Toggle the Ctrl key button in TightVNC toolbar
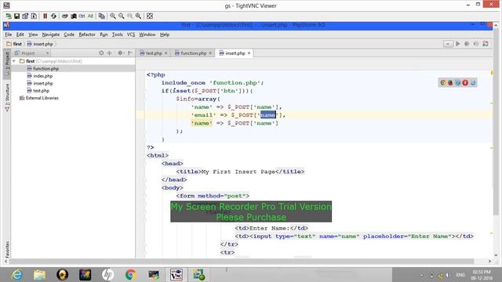 tap(82, 16)
